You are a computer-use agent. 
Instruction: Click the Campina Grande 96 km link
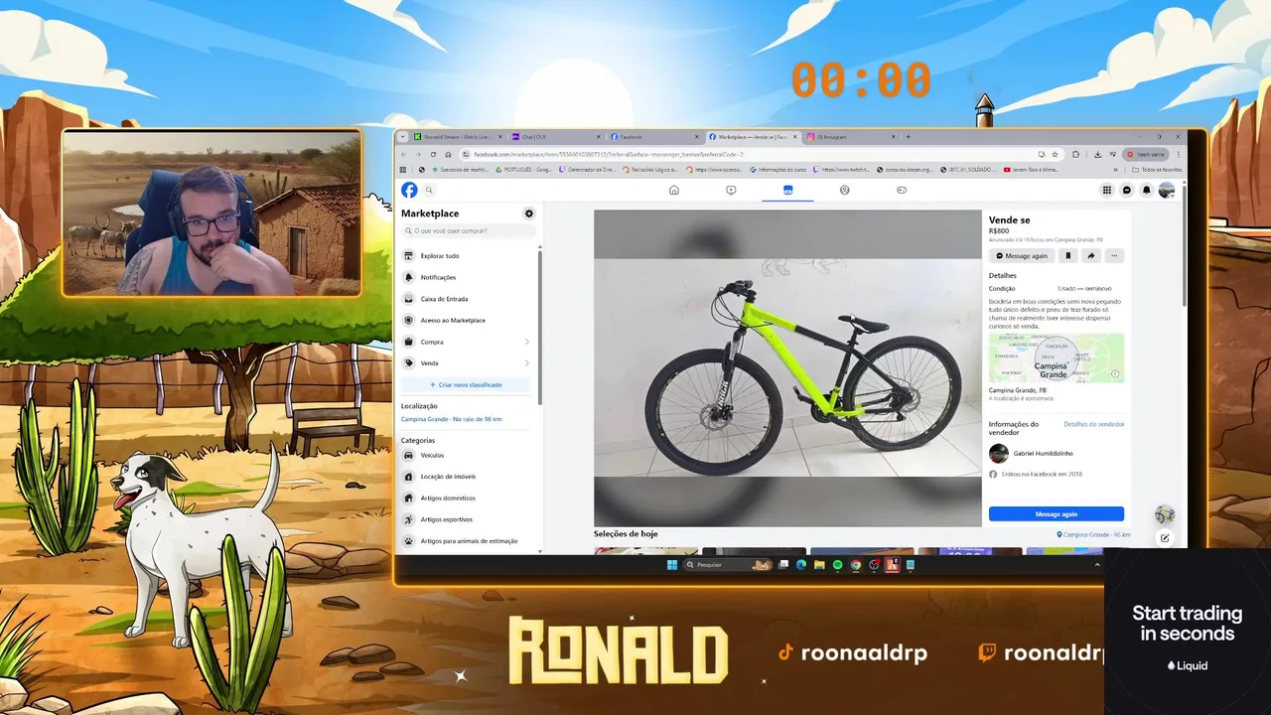[1094, 534]
